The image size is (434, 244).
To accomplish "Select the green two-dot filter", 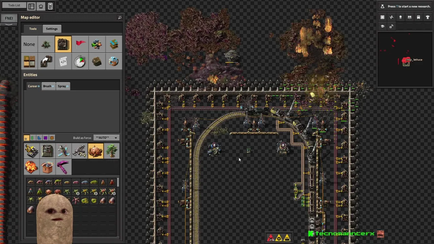I will 32,138.
